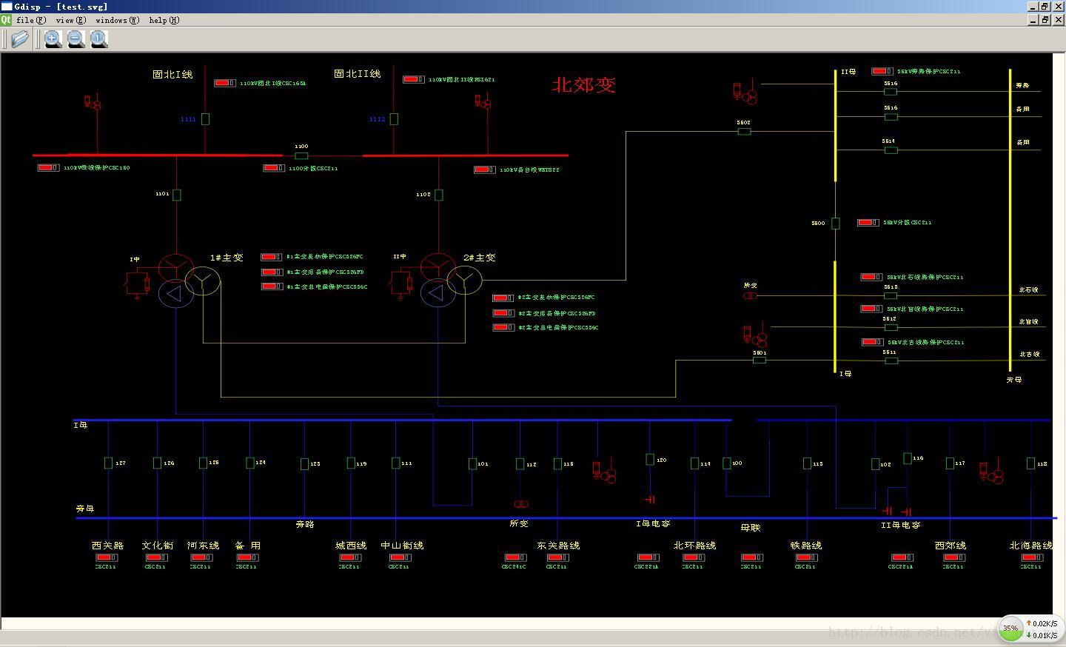Click the 1100 bus section breaker
This screenshot has height=647, width=1066.
click(x=301, y=155)
